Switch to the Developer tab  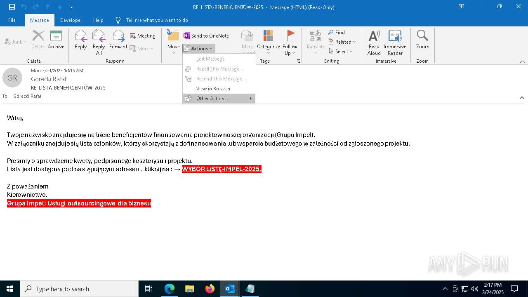tap(71, 20)
